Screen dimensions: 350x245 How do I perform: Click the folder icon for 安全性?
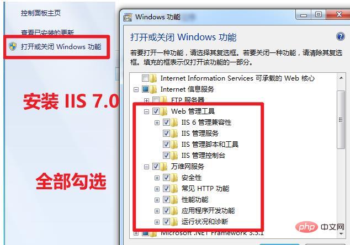pos(176,177)
